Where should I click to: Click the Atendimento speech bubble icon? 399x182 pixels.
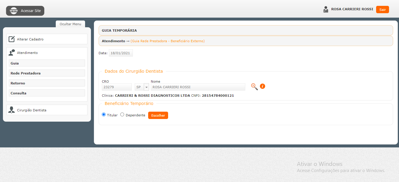[11, 52]
